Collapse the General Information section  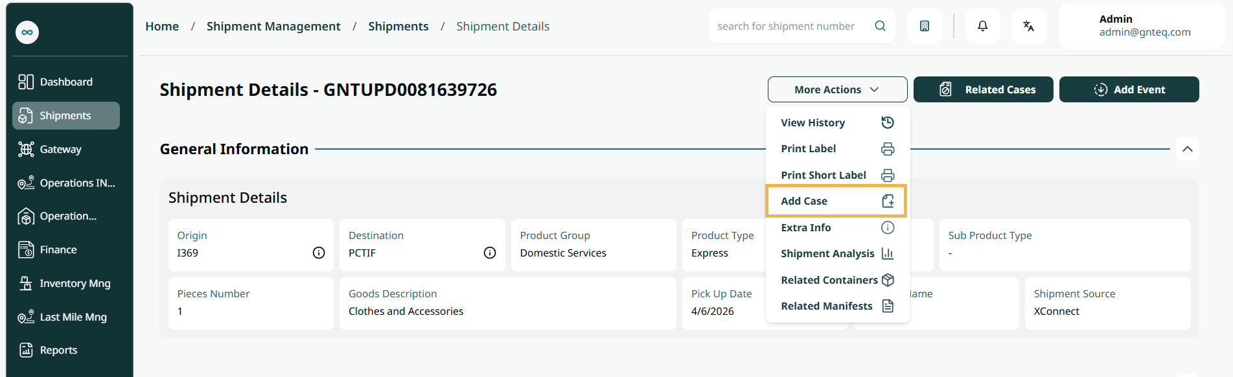(x=1187, y=149)
